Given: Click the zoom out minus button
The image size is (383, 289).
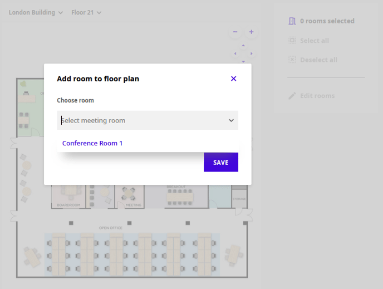Looking at the screenshot, I should 235,32.
